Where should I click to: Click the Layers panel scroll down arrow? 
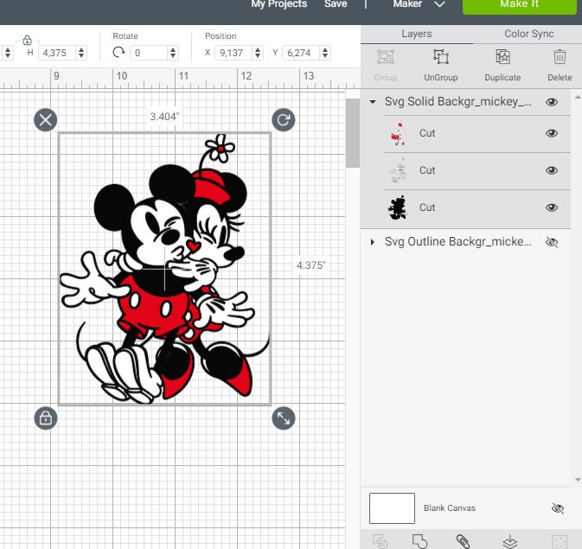click(578, 480)
